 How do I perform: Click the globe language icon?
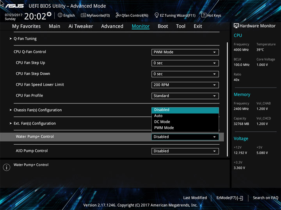[60, 15]
